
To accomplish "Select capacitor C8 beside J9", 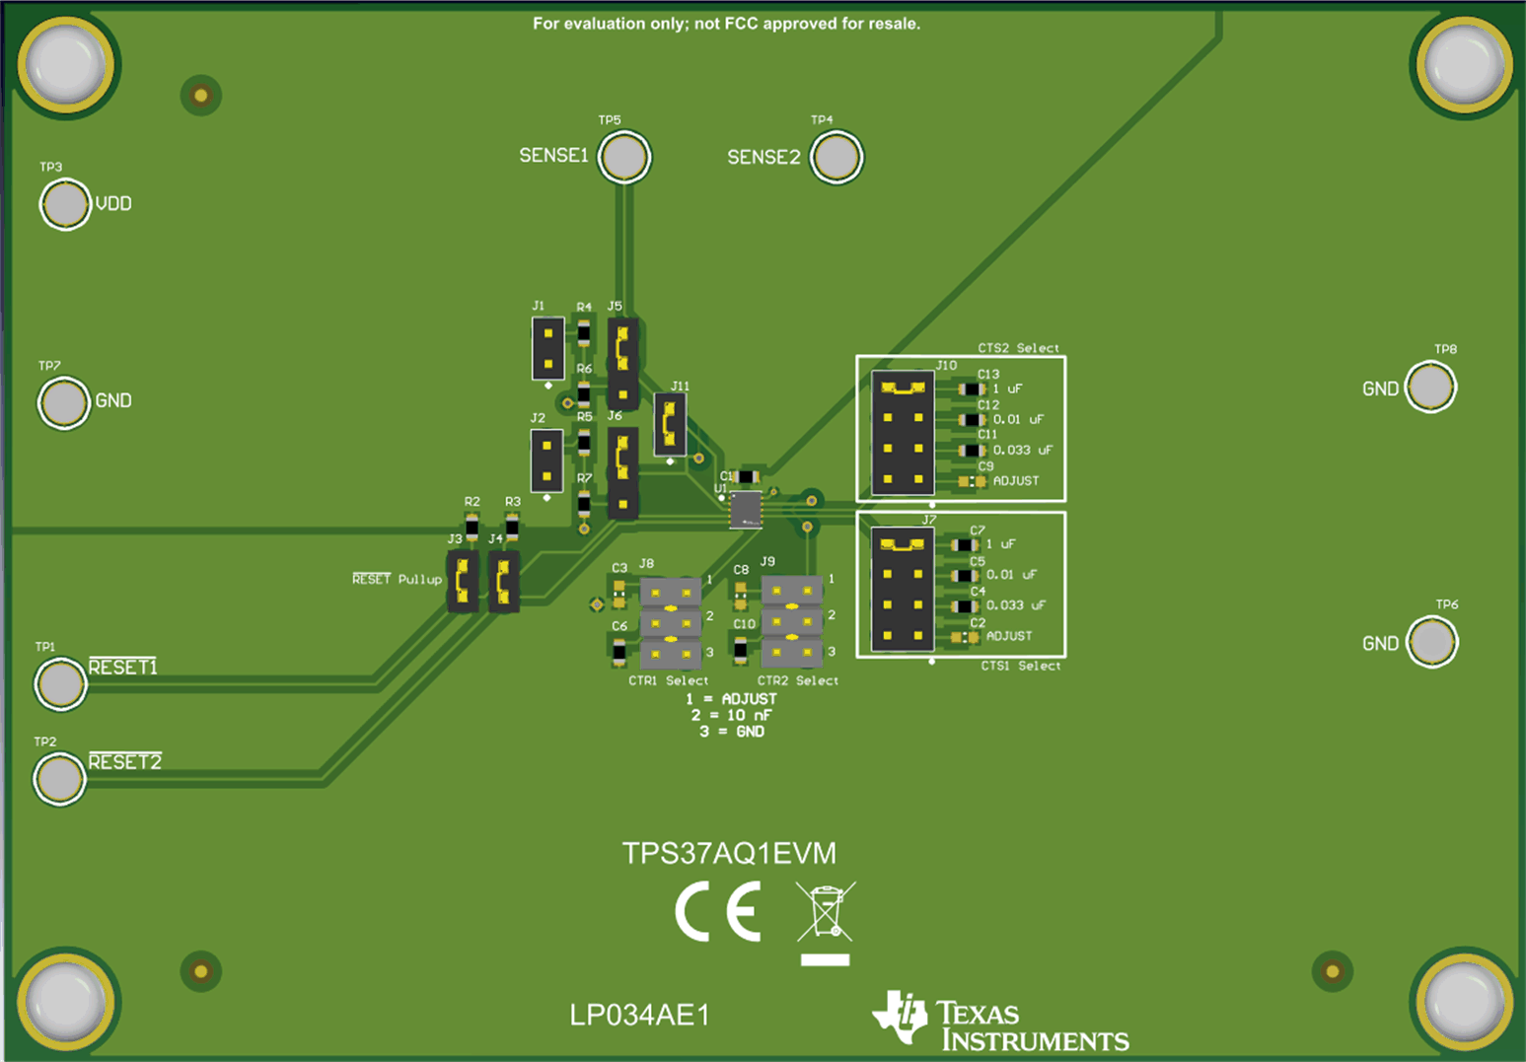I will pos(741,596).
